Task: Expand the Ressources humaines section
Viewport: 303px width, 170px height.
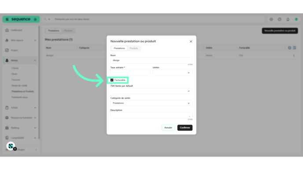Action: pos(35,118)
